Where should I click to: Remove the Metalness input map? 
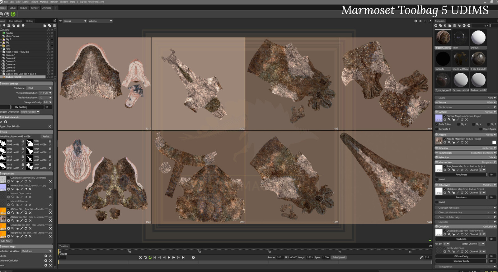50,229
